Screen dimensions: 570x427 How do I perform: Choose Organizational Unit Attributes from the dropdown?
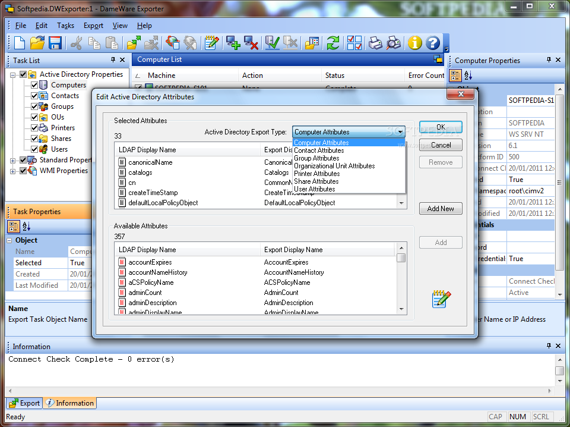334,166
